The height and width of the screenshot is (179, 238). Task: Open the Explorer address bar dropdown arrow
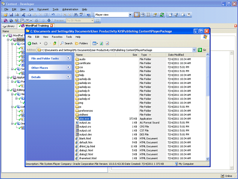(x=194, y=50)
